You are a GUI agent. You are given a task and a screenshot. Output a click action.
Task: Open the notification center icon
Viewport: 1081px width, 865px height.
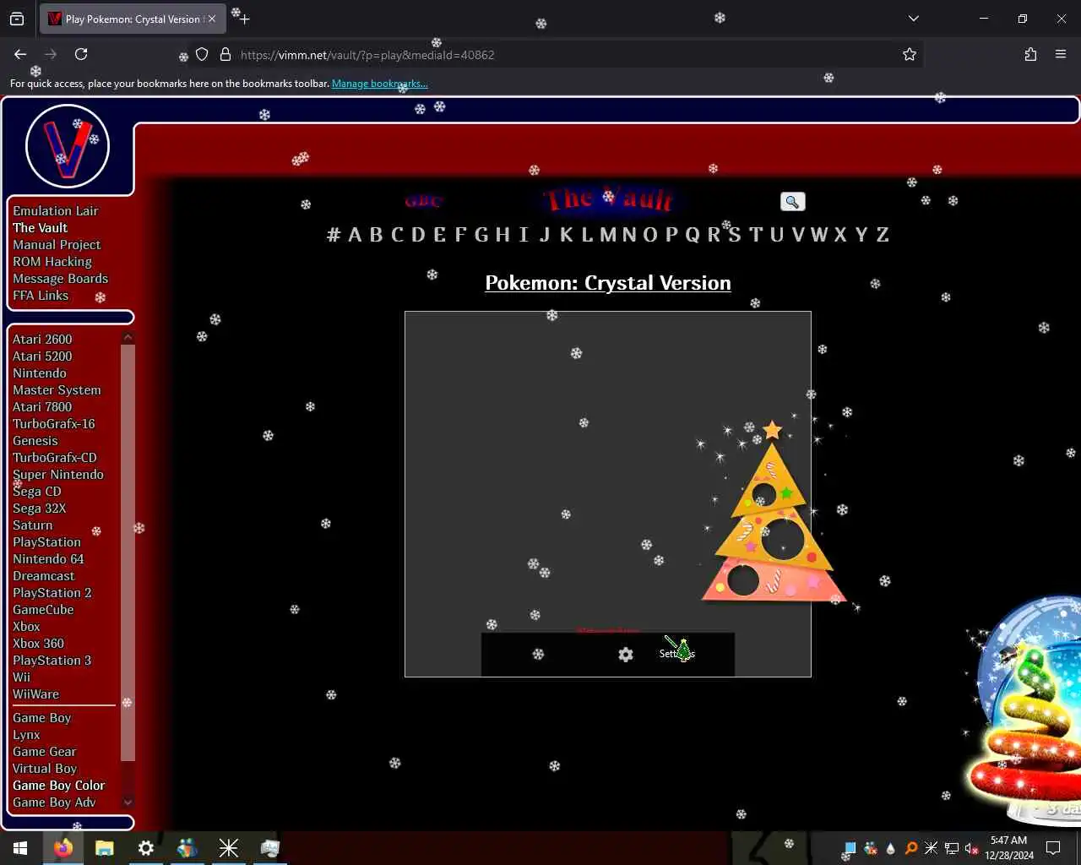coord(1053,848)
